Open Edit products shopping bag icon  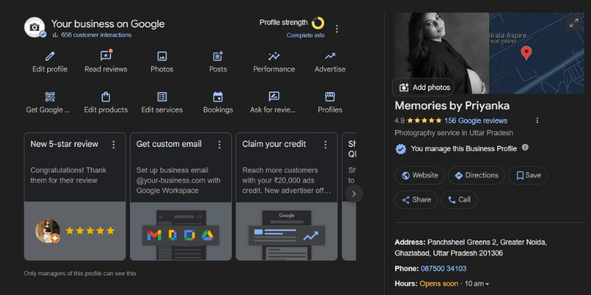(106, 97)
